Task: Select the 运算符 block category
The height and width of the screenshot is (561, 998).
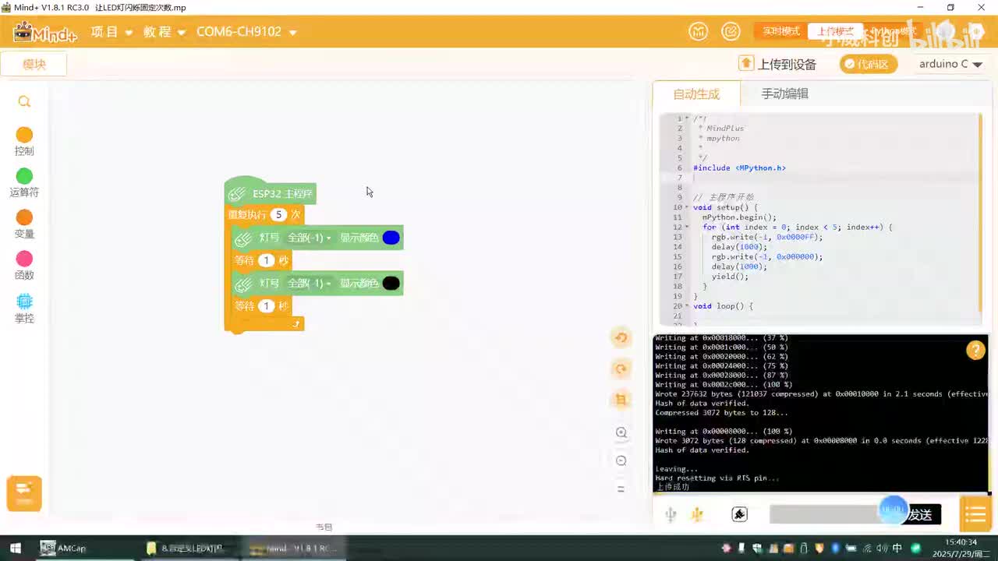Action: point(24,183)
